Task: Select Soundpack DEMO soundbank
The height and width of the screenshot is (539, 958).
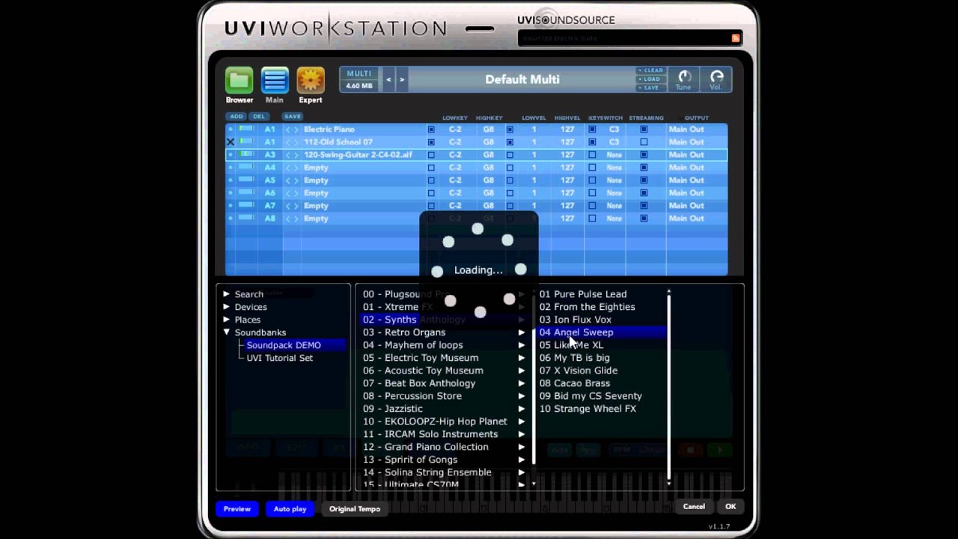Action: [x=284, y=345]
